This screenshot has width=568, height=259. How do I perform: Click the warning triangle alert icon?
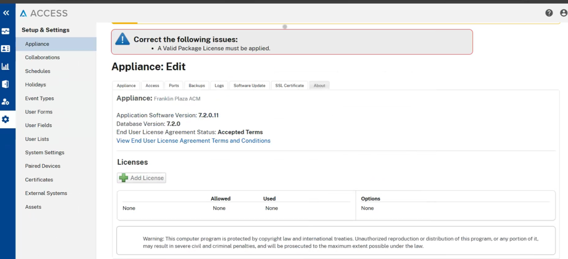[x=122, y=39]
